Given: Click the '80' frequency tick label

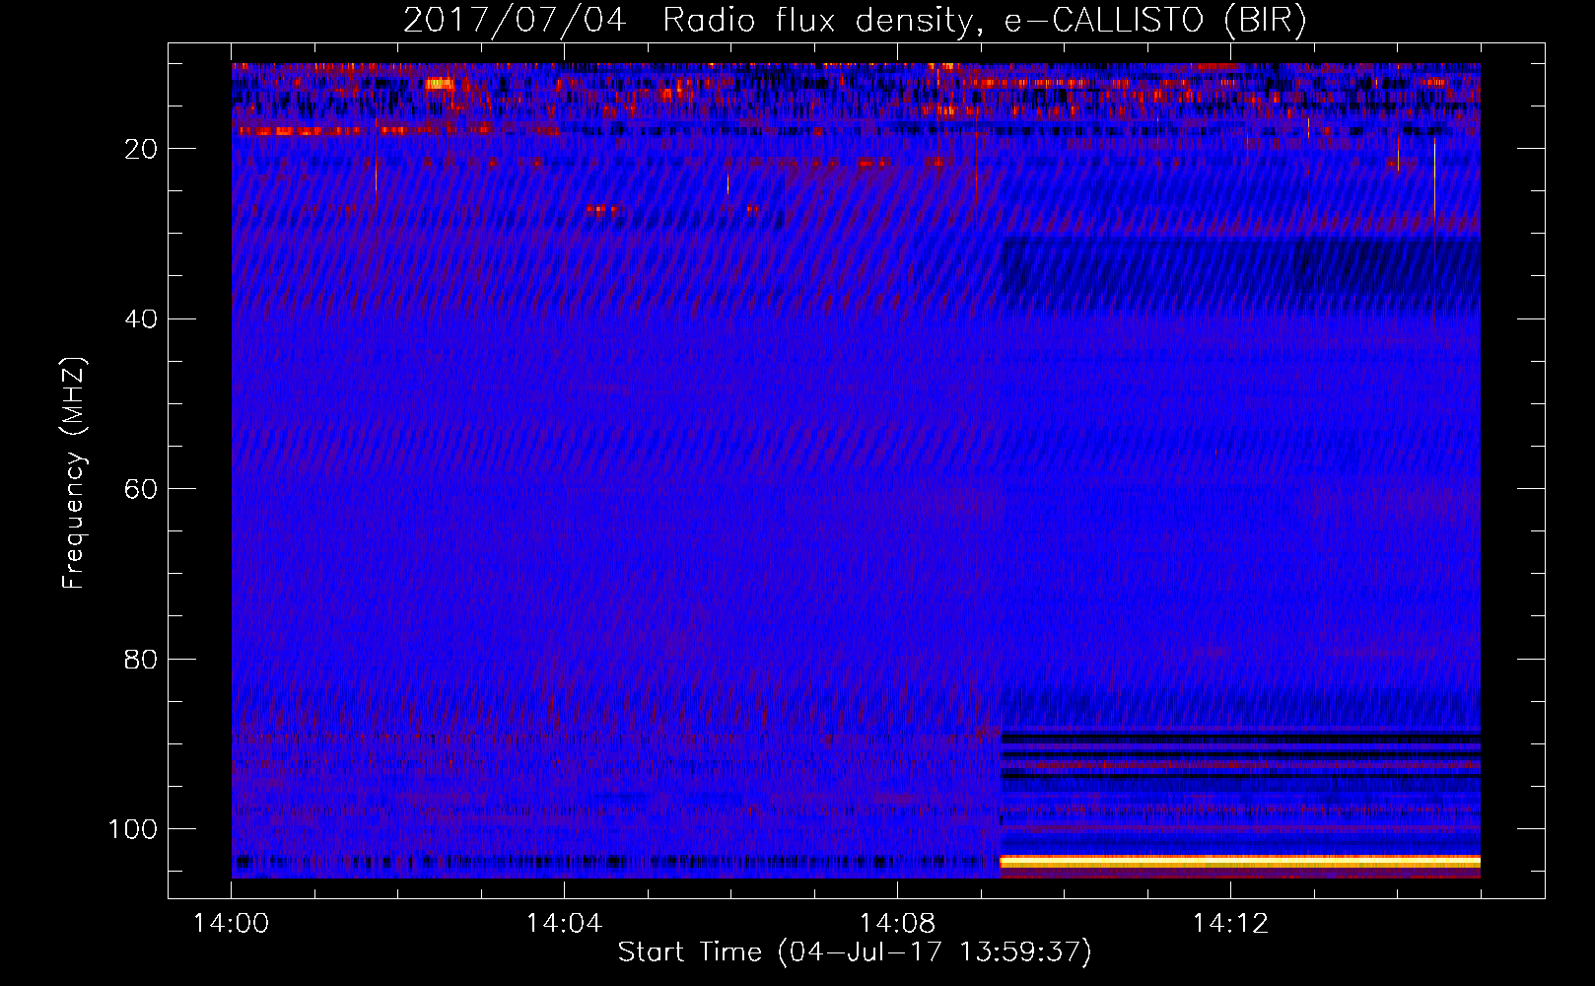Looking at the screenshot, I should point(141,660).
